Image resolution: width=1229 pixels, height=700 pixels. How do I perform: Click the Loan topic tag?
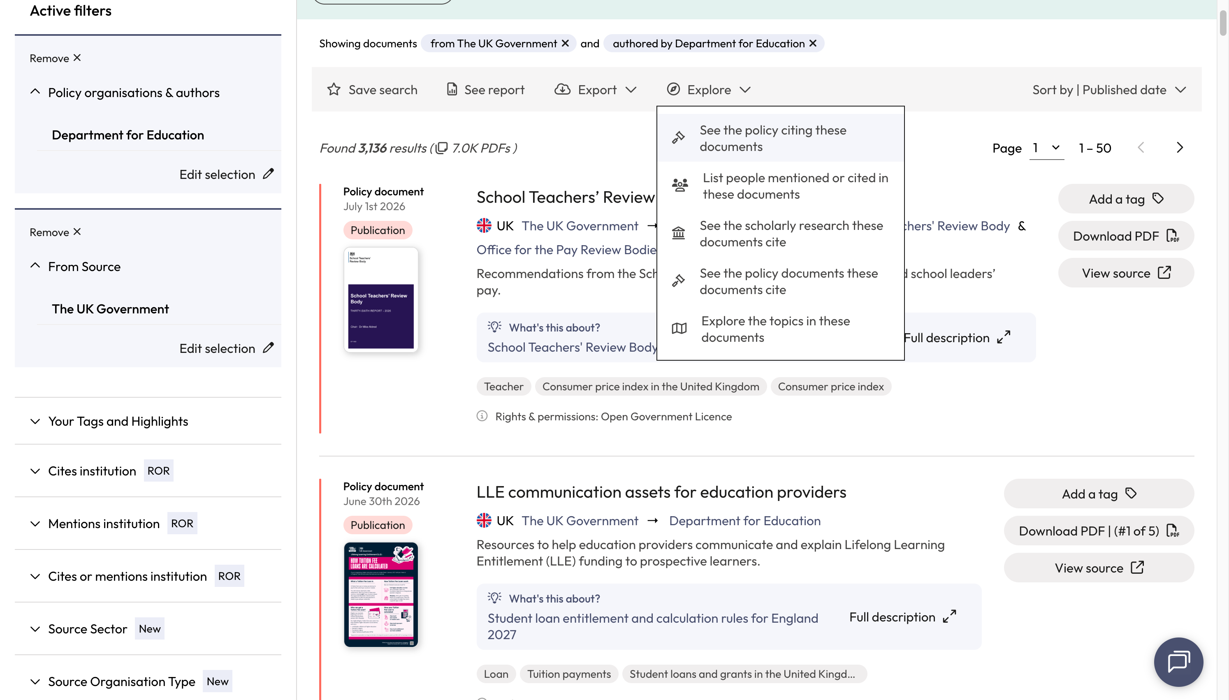tap(496, 674)
